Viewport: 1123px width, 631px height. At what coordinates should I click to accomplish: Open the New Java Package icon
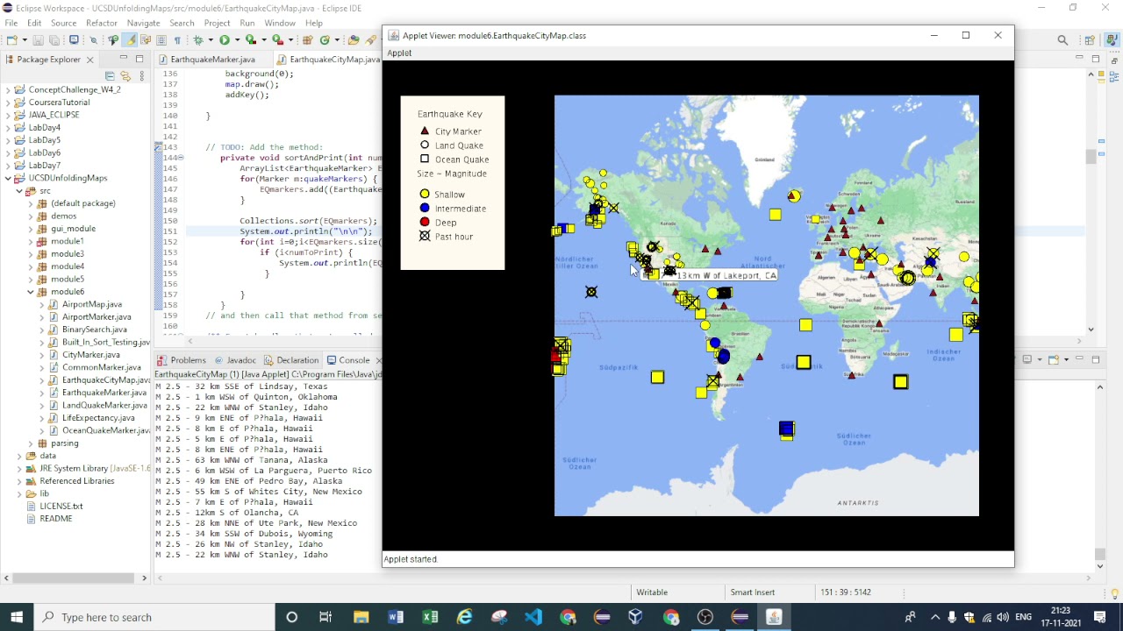[308, 39]
